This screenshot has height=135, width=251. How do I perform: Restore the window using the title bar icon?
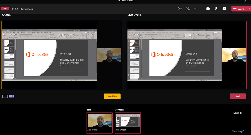coord(245,1)
